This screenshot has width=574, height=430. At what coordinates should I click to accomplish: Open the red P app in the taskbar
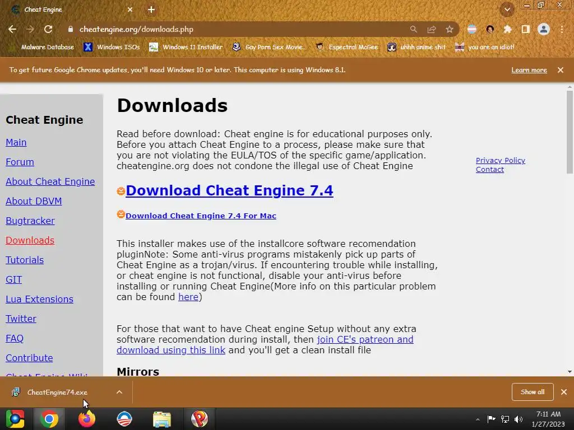(200, 419)
